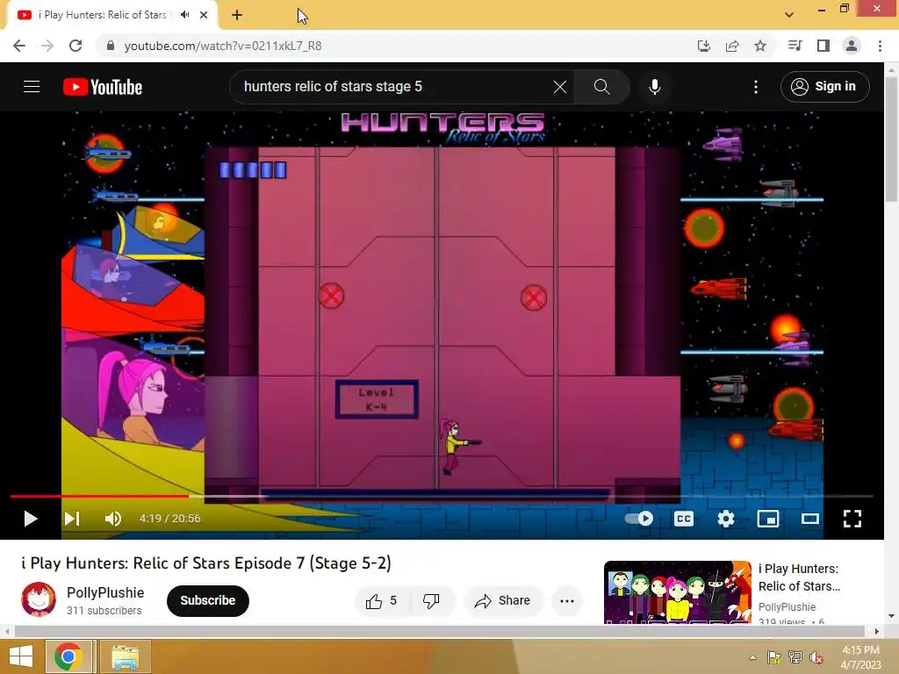899x674 pixels.
Task: Seek along the red video progress bar
Action: tap(442, 497)
